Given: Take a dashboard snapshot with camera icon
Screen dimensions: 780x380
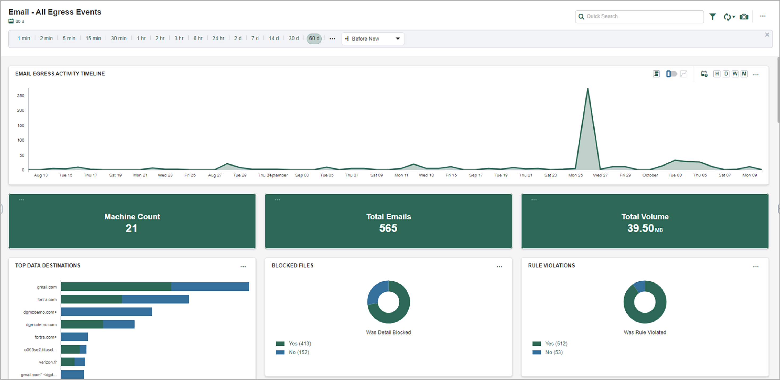Looking at the screenshot, I should pos(744,17).
